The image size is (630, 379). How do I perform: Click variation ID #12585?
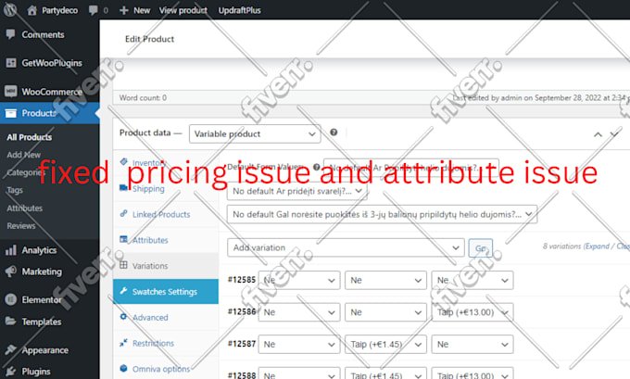(x=242, y=280)
